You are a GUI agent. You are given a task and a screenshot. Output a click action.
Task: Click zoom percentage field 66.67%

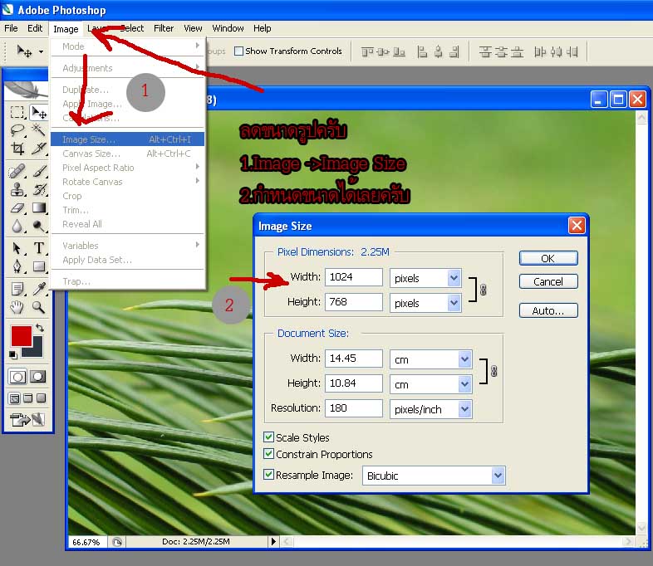pyautogui.click(x=87, y=542)
